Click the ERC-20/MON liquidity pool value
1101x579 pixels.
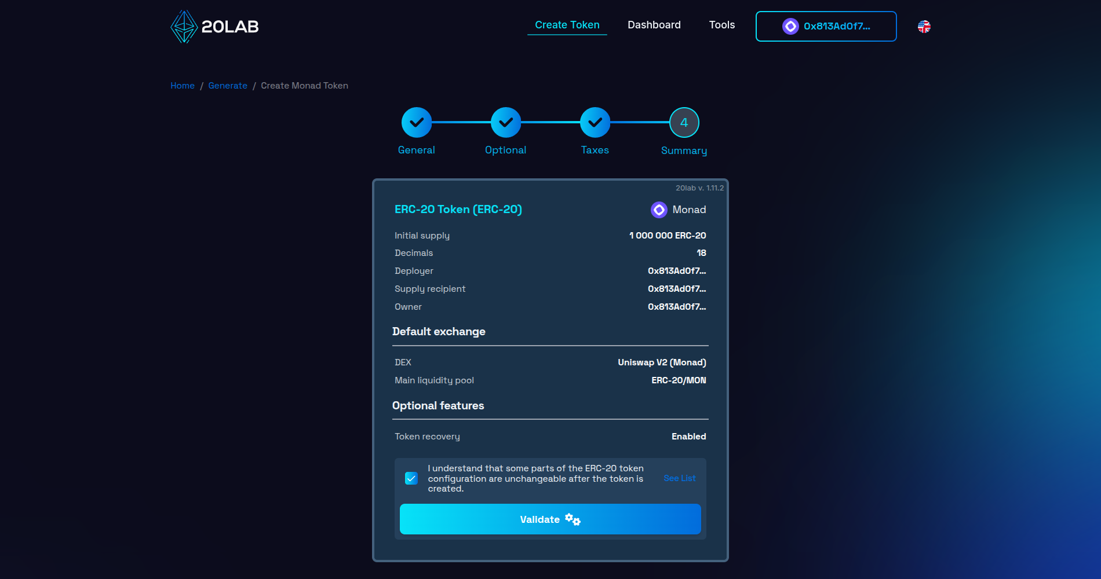tap(679, 380)
